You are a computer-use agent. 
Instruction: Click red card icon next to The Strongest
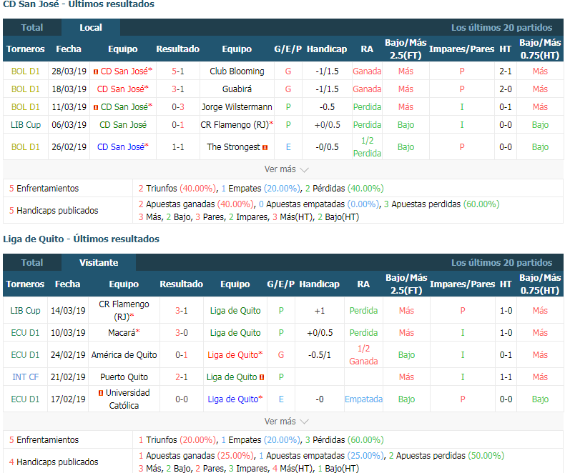coord(265,147)
